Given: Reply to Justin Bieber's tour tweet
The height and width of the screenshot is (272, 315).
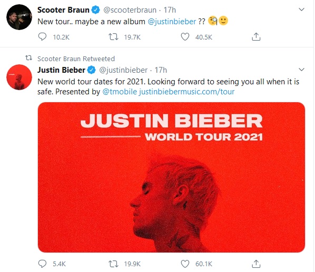Looking at the screenshot, I should tap(42, 264).
